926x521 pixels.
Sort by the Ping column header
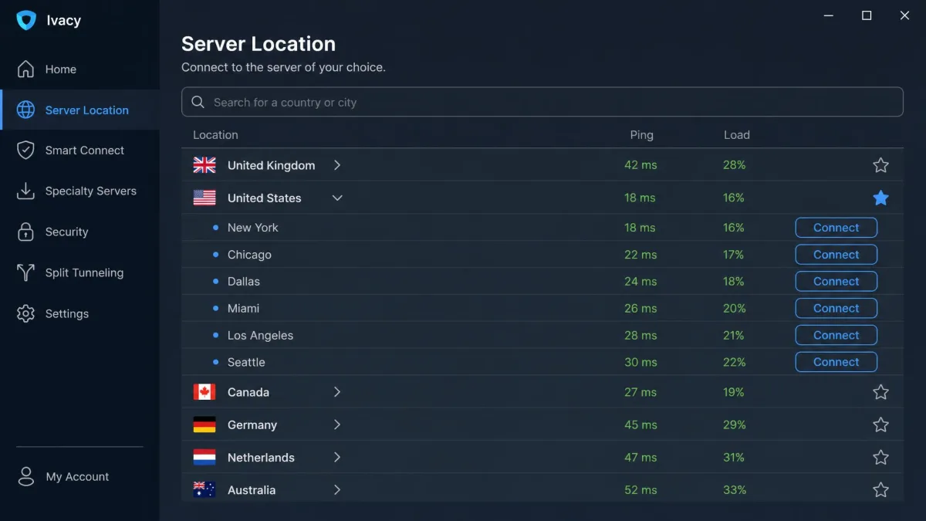(641, 134)
